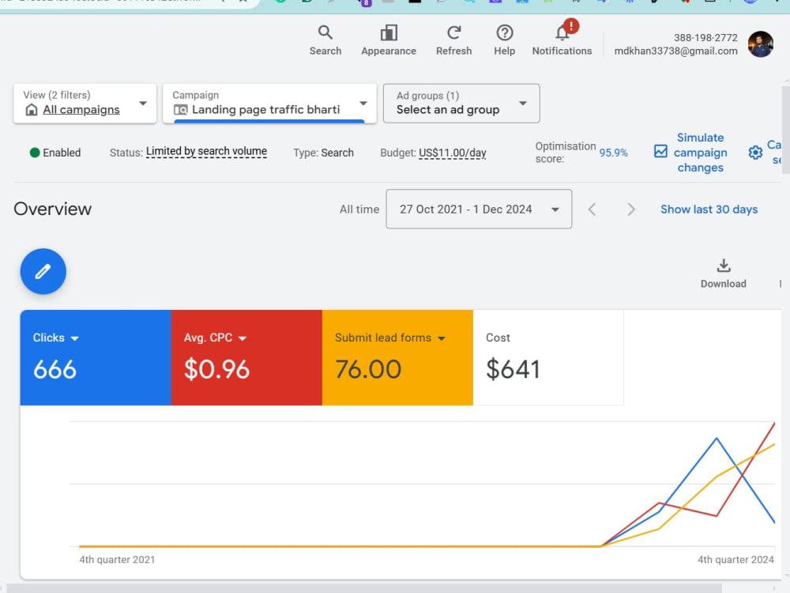The image size is (790, 593).
Task: Click the horizontal scrollbar at bottom
Action: click(x=363, y=588)
